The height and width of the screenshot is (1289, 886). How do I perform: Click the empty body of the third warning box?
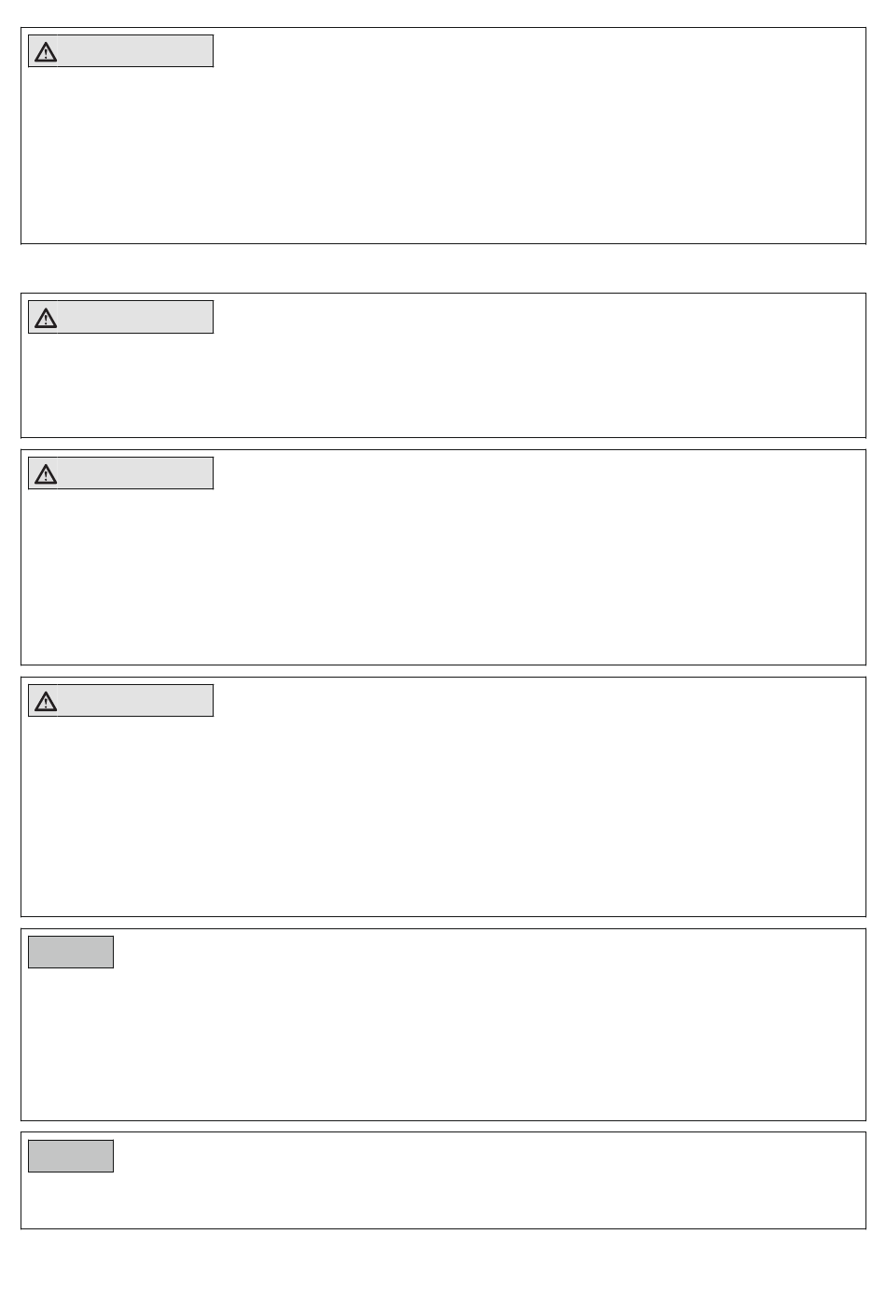443,575
